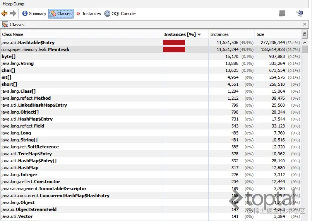
Task: Click size value 673,554
Action: 277,70
